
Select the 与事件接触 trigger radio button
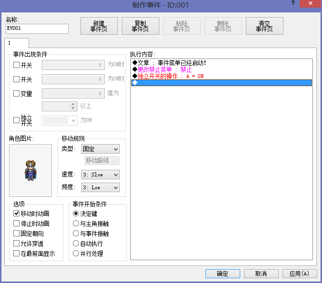point(76,234)
